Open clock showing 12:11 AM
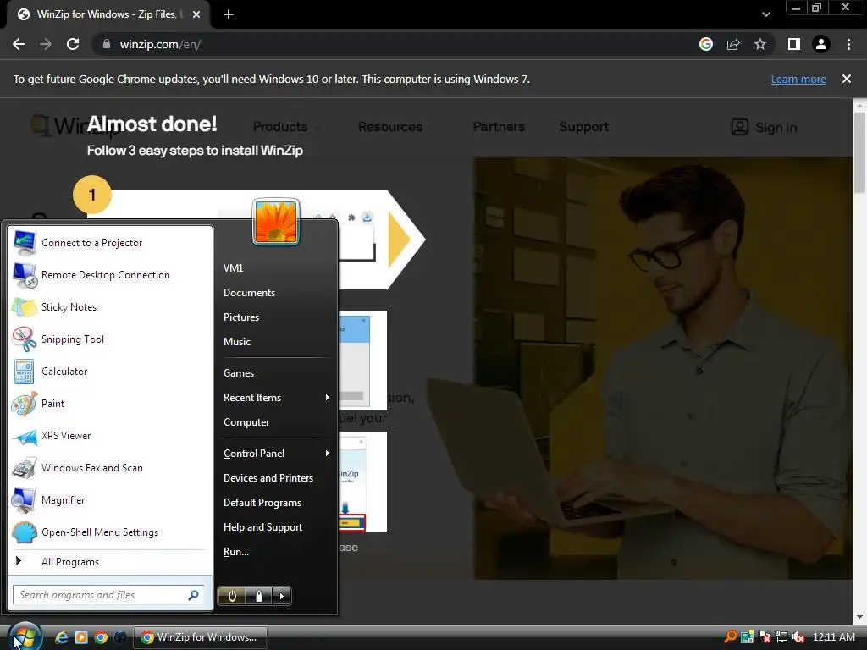Viewport: 867px width, 650px height. coord(834,636)
